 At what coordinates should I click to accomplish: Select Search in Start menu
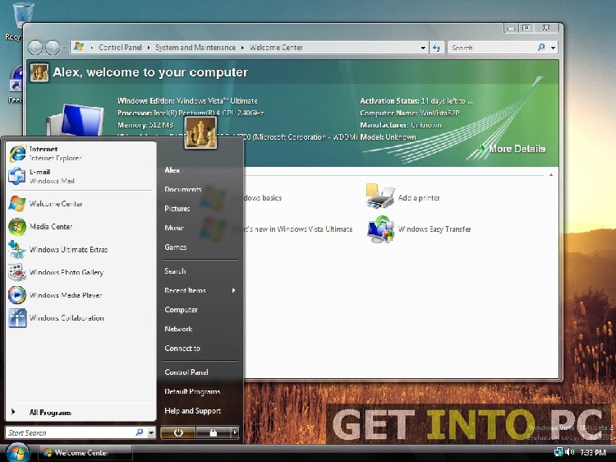point(175,271)
